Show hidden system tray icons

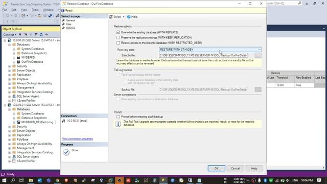pos(248,180)
